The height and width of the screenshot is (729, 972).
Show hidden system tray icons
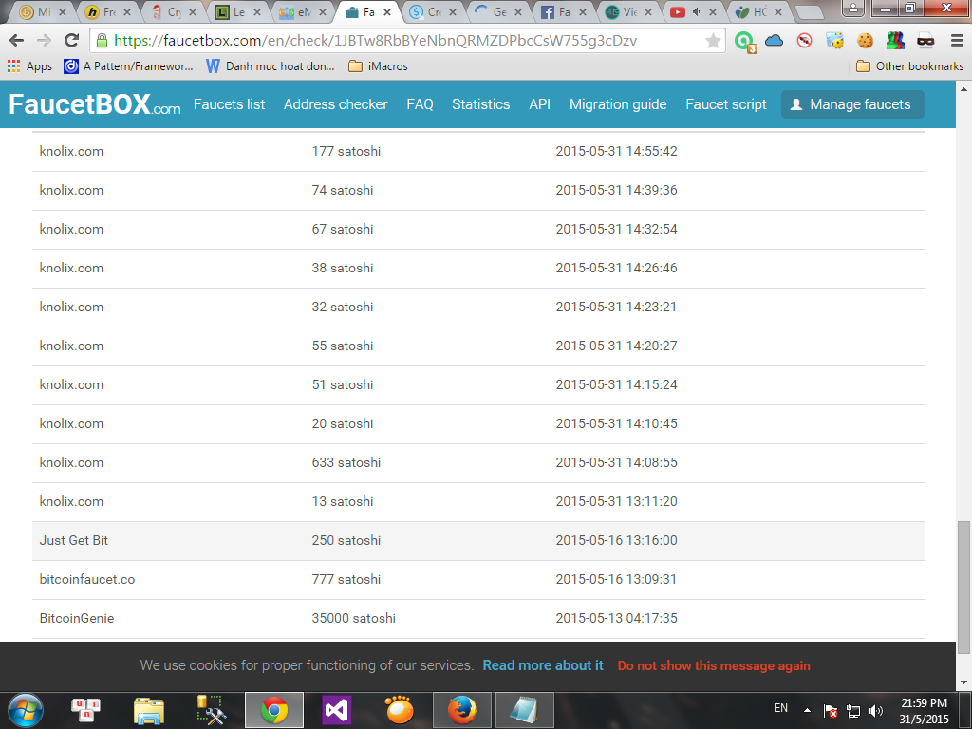click(807, 710)
